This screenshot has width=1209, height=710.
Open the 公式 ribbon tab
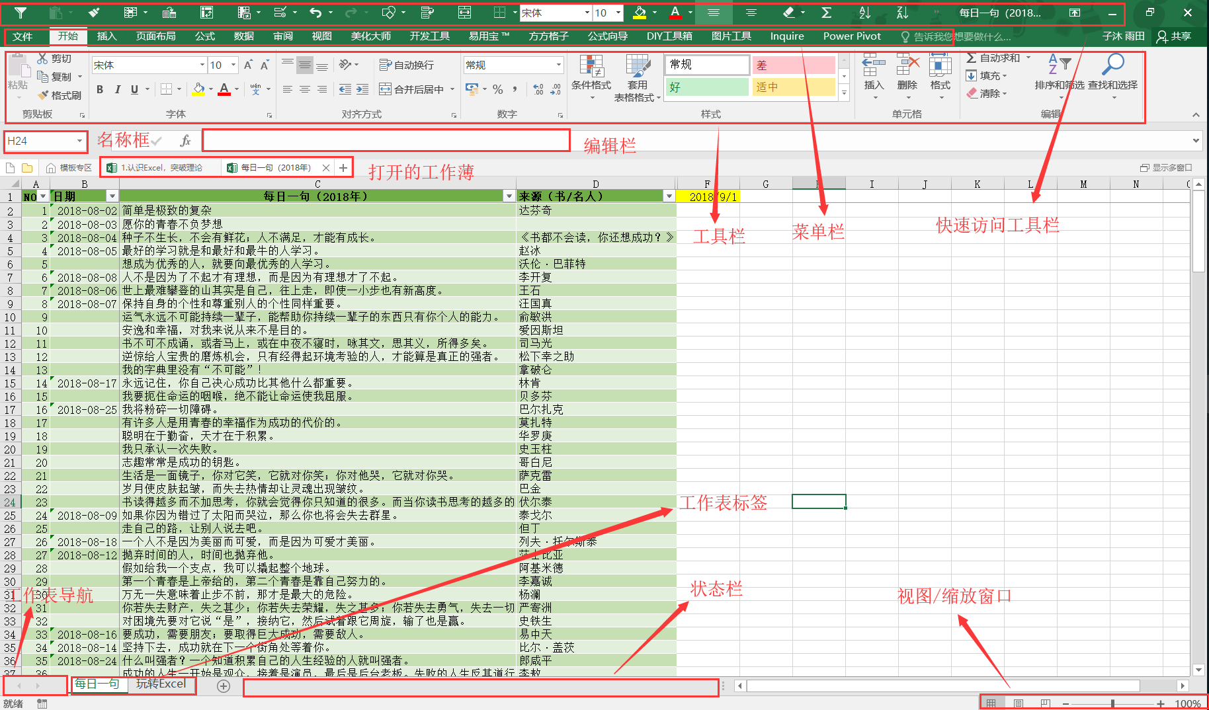click(x=205, y=36)
